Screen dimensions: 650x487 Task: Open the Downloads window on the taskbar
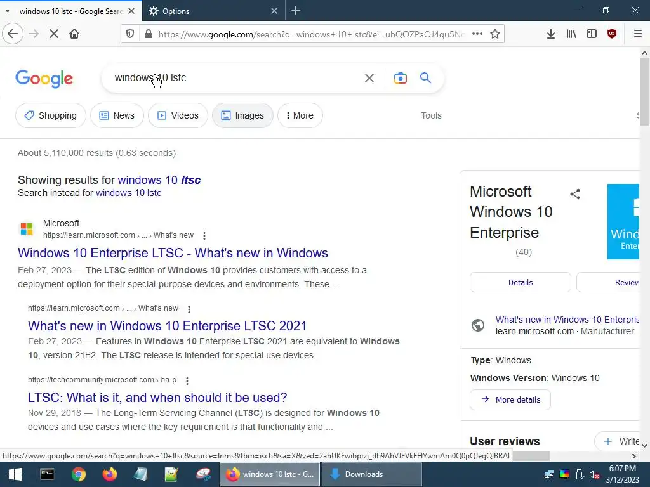[x=371, y=474]
